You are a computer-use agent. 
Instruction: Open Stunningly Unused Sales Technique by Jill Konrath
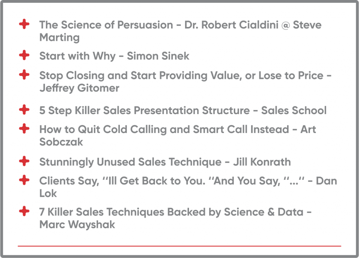pos(165,162)
